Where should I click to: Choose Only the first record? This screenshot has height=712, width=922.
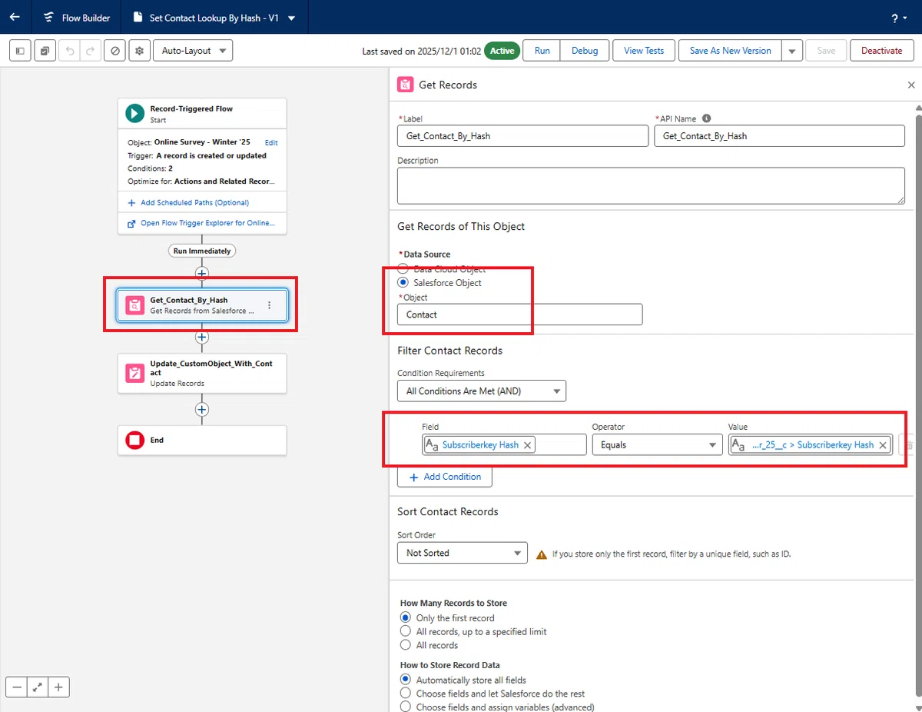[406, 618]
